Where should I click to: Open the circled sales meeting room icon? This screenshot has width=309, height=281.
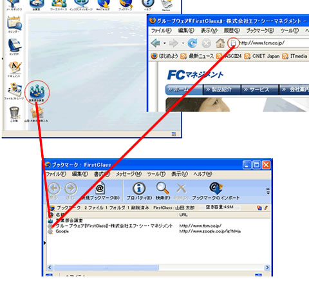tap(37, 92)
